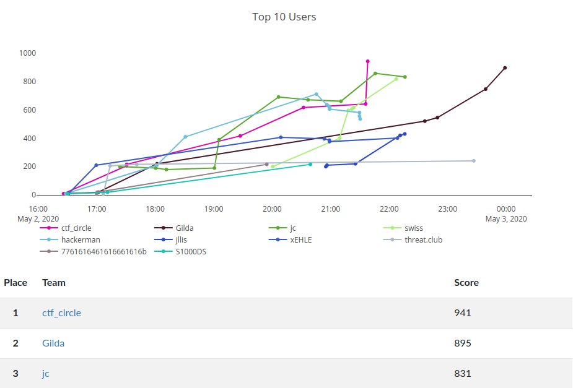Sort by the Score column header

(x=466, y=283)
